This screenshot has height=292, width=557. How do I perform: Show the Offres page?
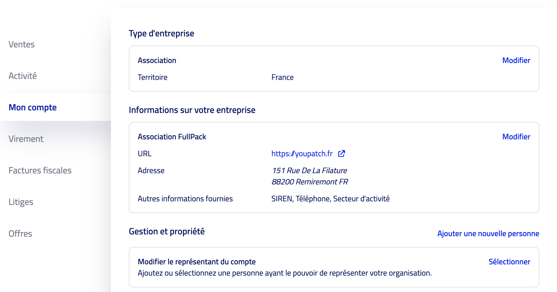[20, 234]
